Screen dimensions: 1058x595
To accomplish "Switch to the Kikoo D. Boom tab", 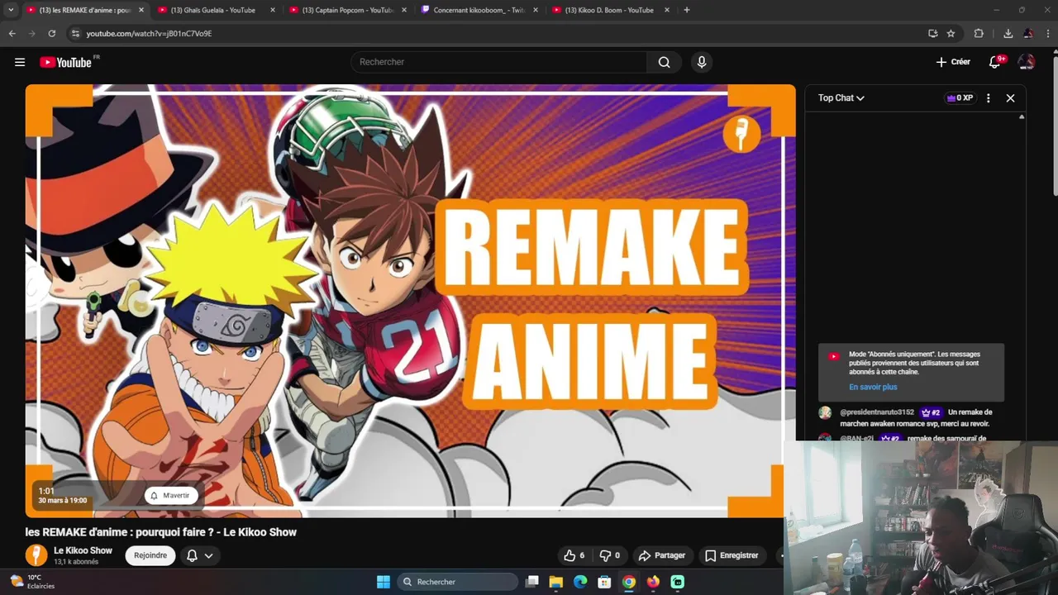I will point(610,10).
